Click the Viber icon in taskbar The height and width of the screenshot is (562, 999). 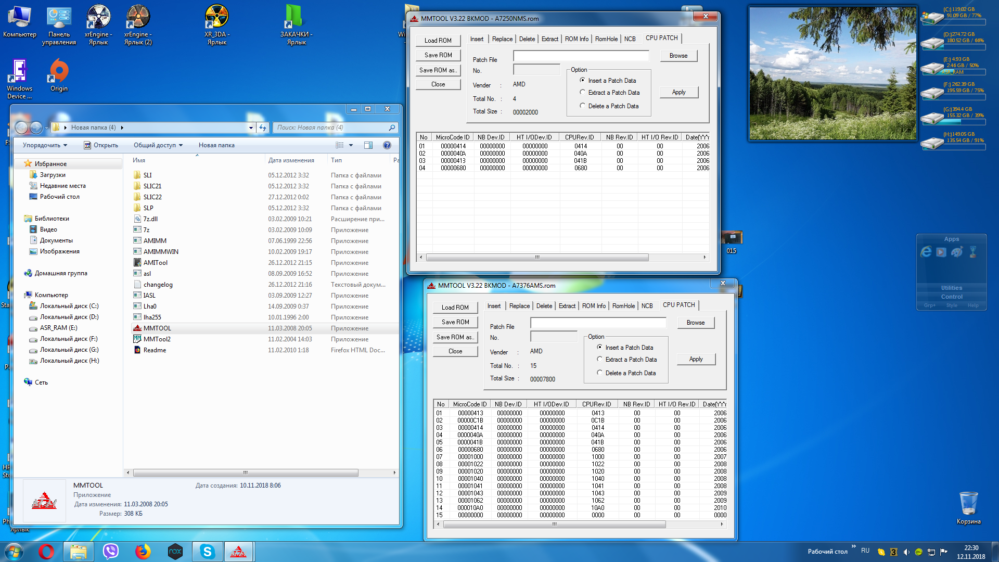(111, 552)
